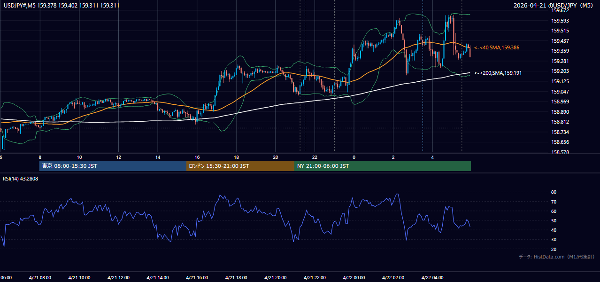Click hour 22 tick under the price chart
This screenshot has height=282, width=600.
(315, 157)
